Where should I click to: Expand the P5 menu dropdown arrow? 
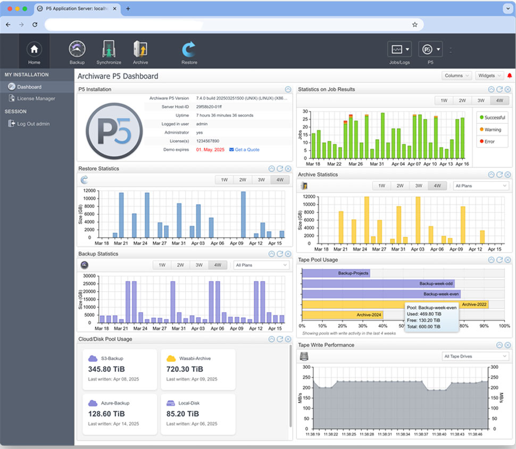(x=438, y=49)
